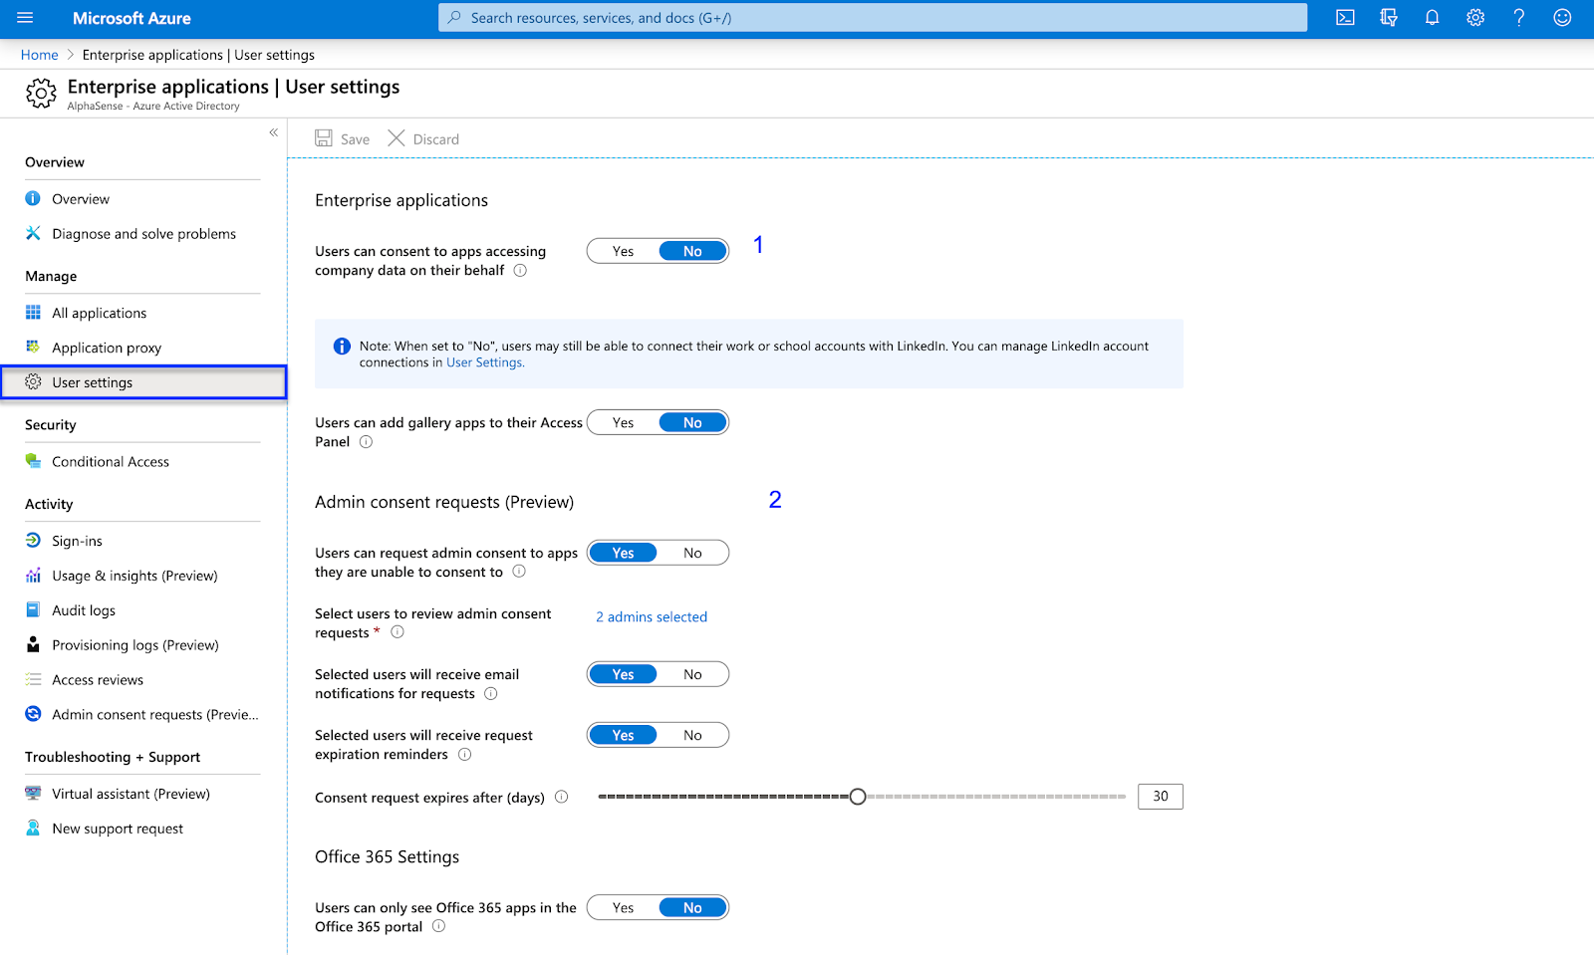Viewport: 1594px width, 955px height.
Task: Click the Access reviews list icon
Action: [33, 679]
